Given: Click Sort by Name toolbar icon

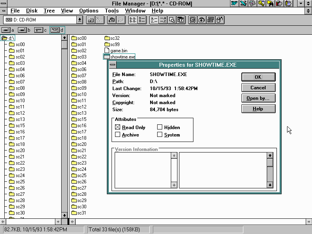Looking at the screenshot, I should (x=154, y=20).
